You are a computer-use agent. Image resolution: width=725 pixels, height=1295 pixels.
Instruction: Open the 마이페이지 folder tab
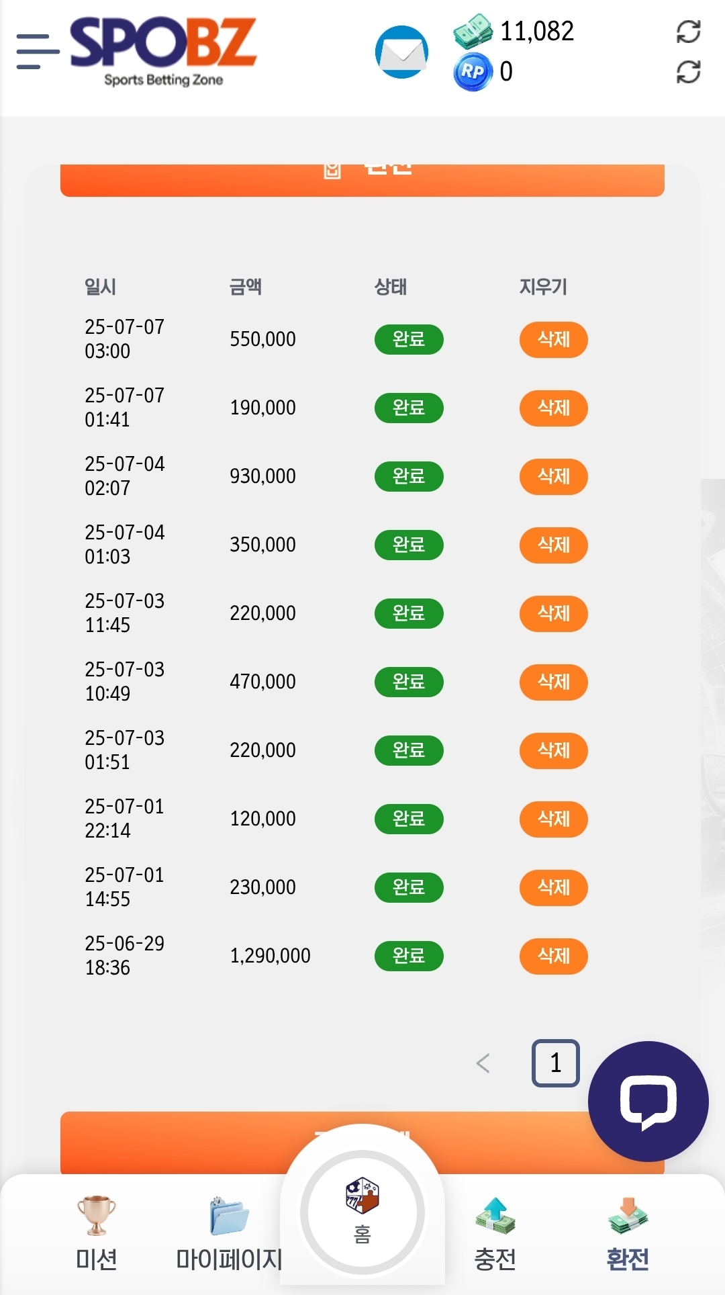[229, 1233]
